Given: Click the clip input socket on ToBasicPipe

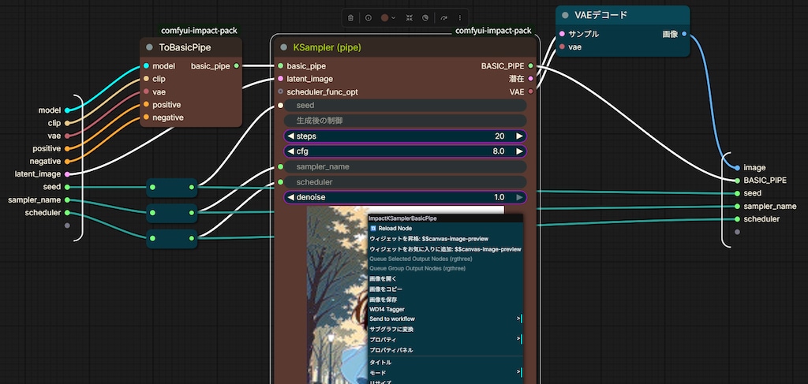Looking at the screenshot, I should (146, 79).
